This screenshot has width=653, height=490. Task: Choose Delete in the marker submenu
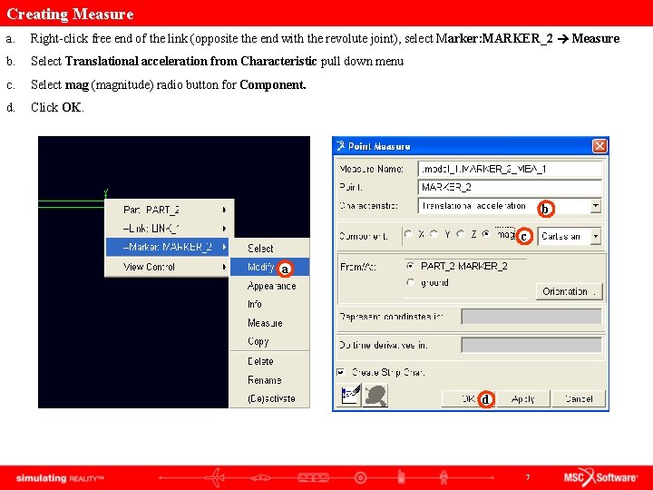coord(269,361)
